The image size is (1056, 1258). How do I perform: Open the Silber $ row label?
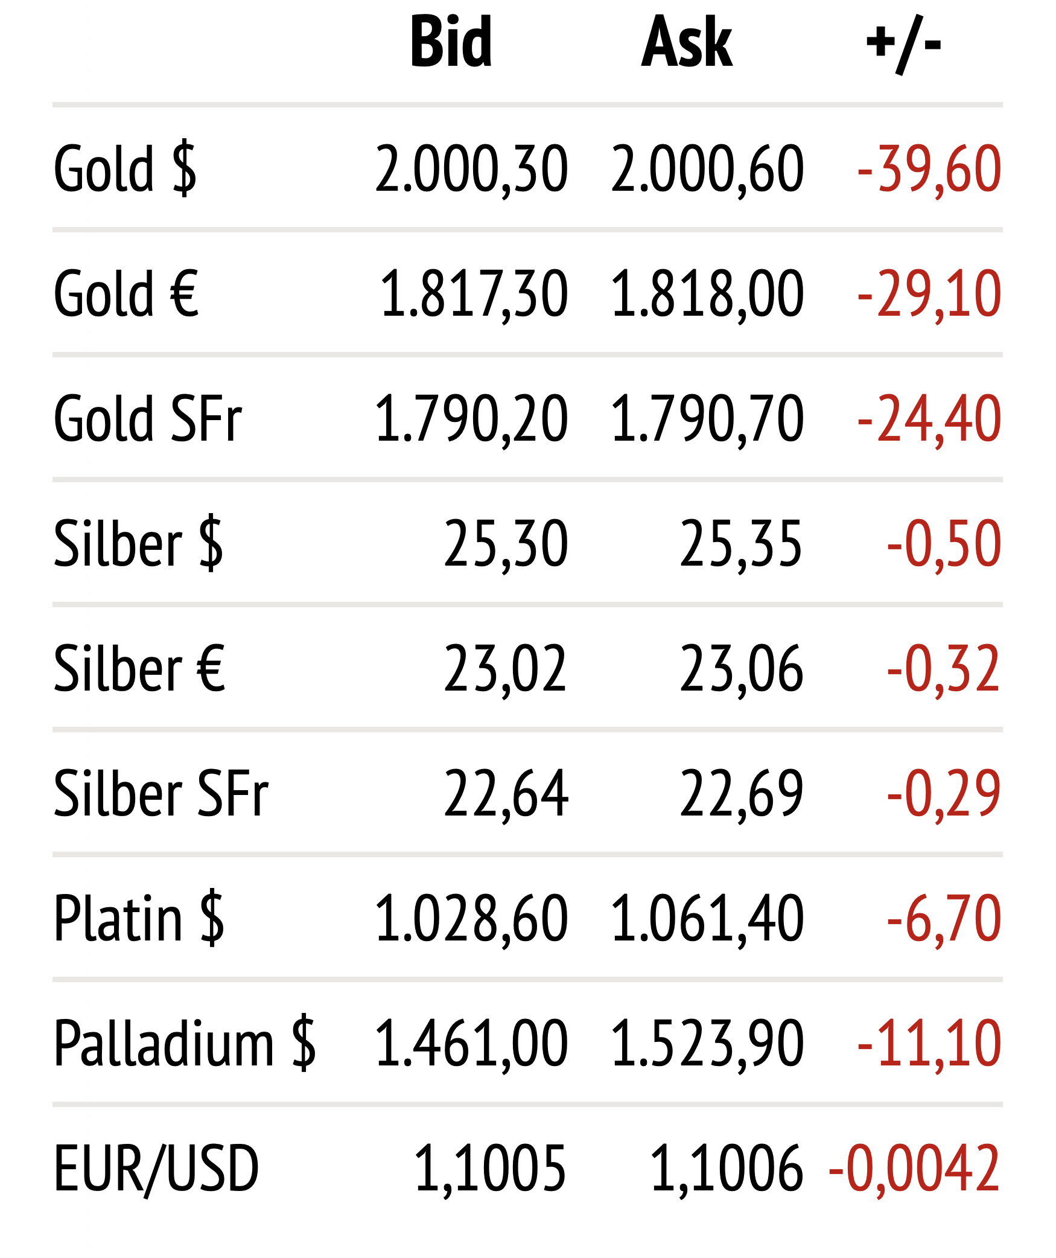[x=138, y=544]
